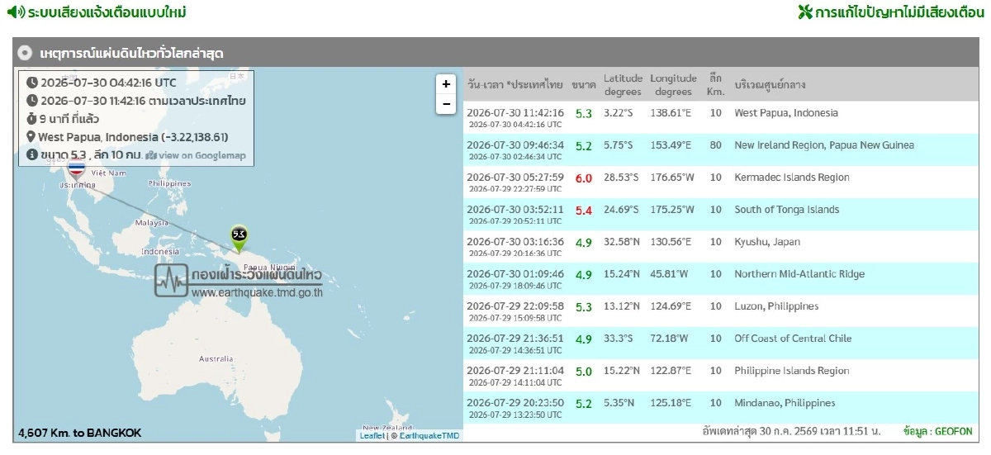
Task: Select the Luzon, Philippines earthquake row
Action: tap(719, 310)
